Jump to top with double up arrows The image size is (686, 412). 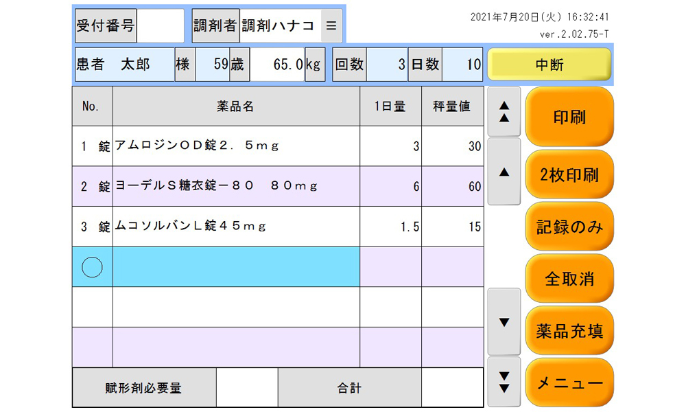tap(504, 112)
